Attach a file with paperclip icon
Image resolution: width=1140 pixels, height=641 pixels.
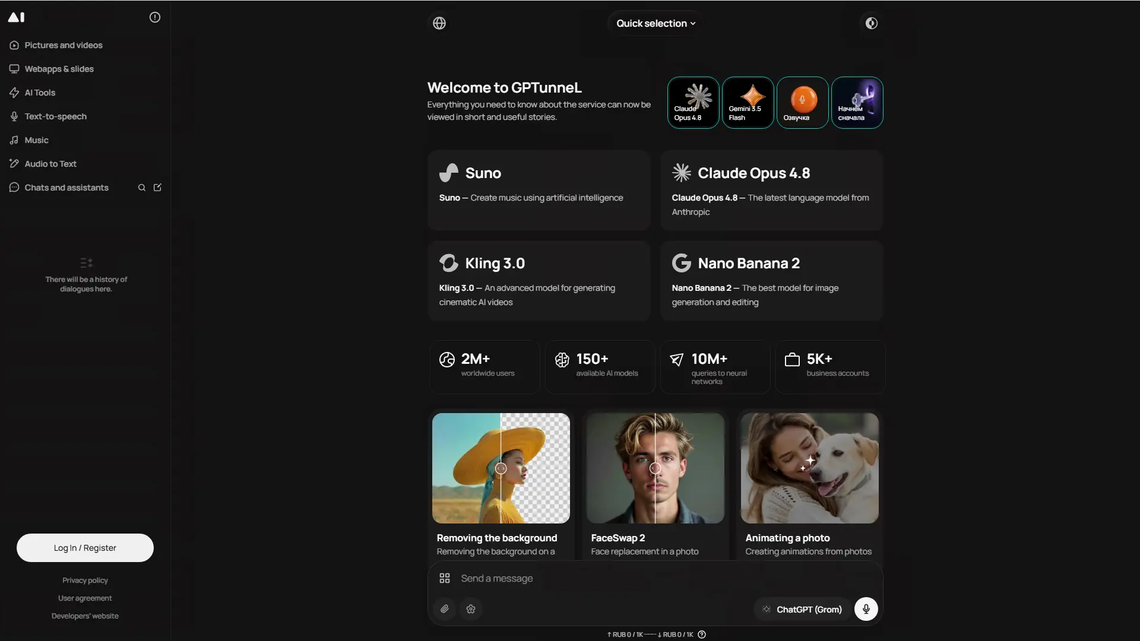coord(445,609)
